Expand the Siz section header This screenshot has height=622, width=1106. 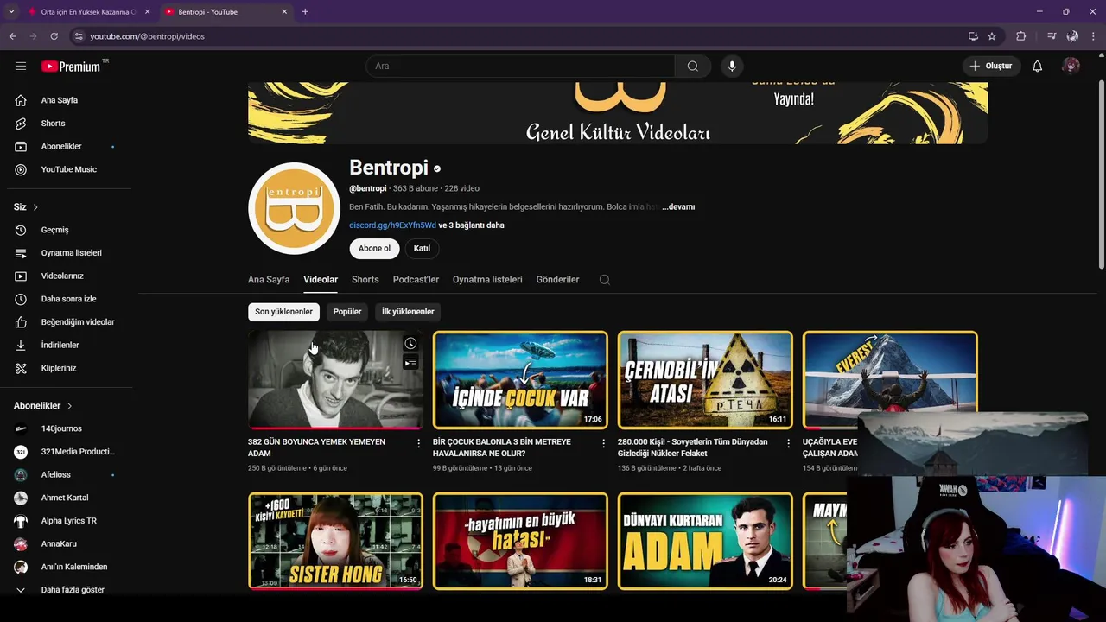(26, 207)
